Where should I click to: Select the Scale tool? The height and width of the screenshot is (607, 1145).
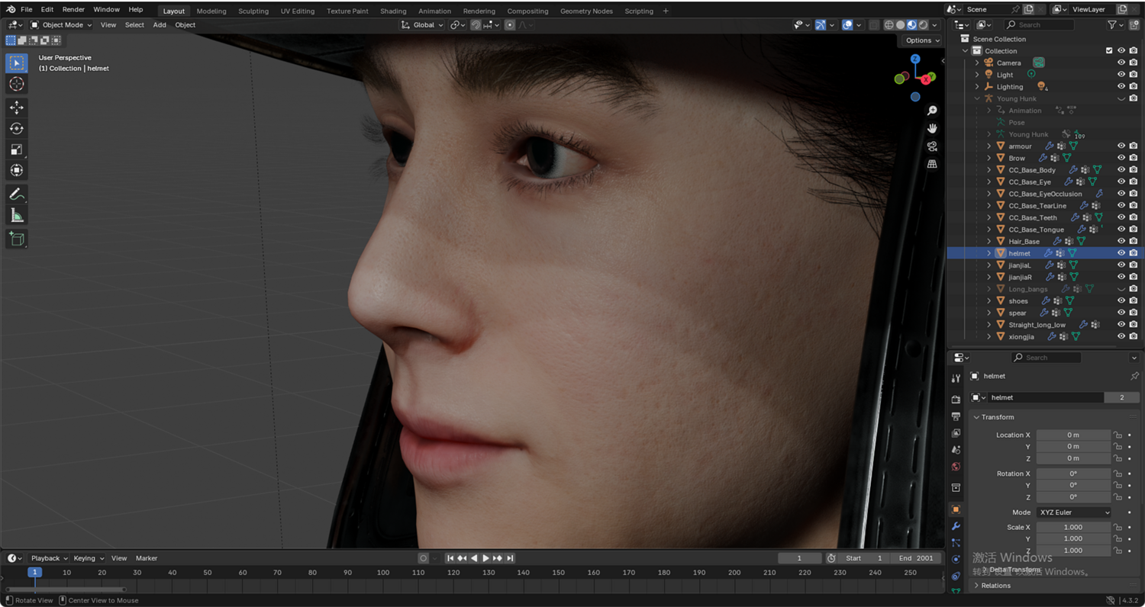(16, 149)
